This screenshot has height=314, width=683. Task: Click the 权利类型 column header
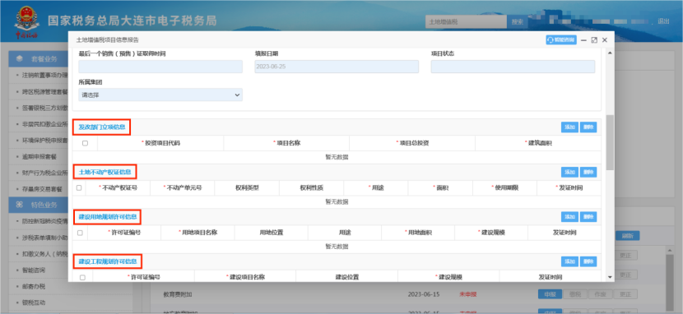[x=247, y=188]
